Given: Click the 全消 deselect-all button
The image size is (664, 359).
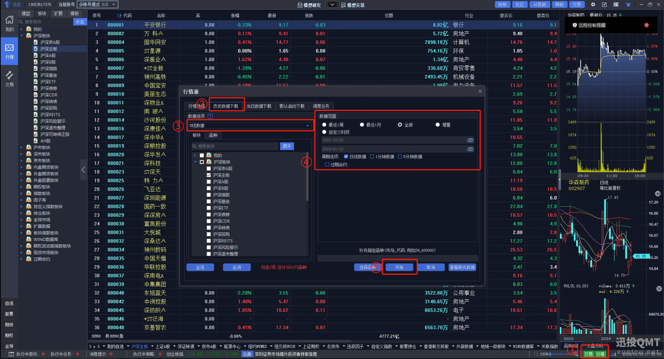Looking at the screenshot, I should [237, 267].
